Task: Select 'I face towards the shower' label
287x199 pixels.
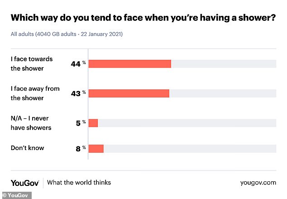Action: pos(31,64)
